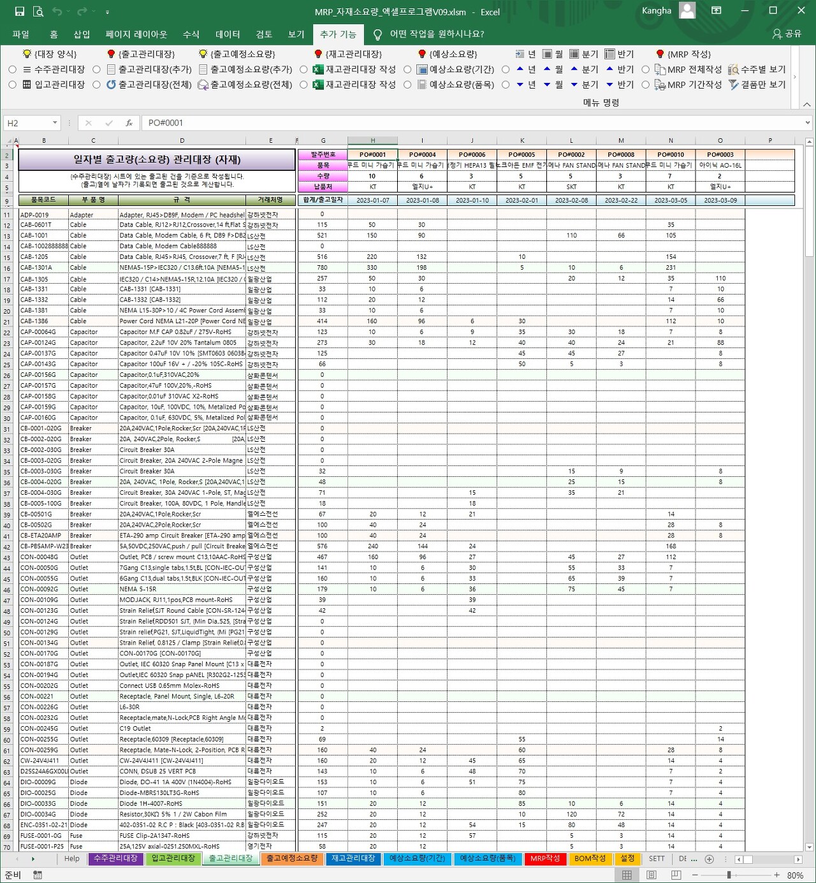Click the 출고관리대장(전체) refresh icon
The width and height of the screenshot is (816, 883).
tap(112, 84)
